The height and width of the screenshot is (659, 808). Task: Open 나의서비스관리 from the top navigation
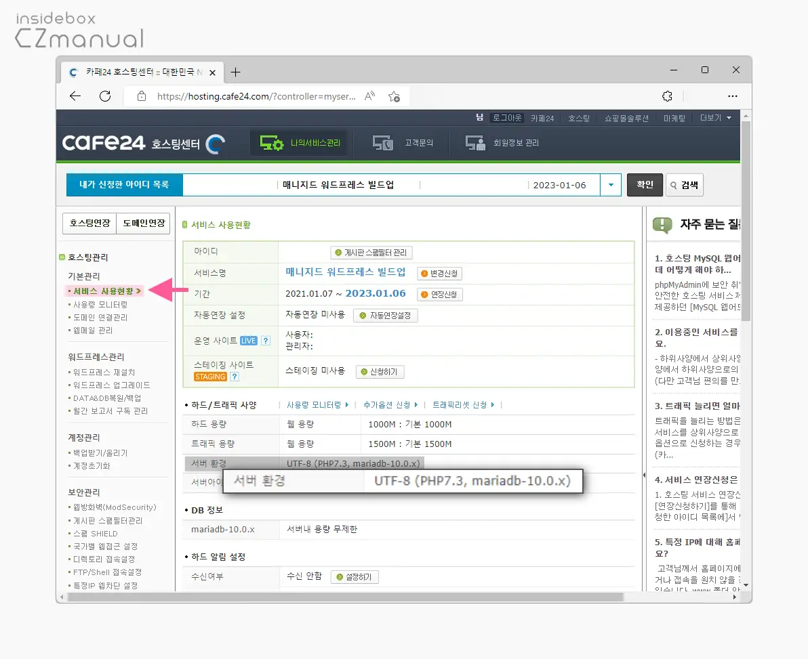[x=300, y=143]
